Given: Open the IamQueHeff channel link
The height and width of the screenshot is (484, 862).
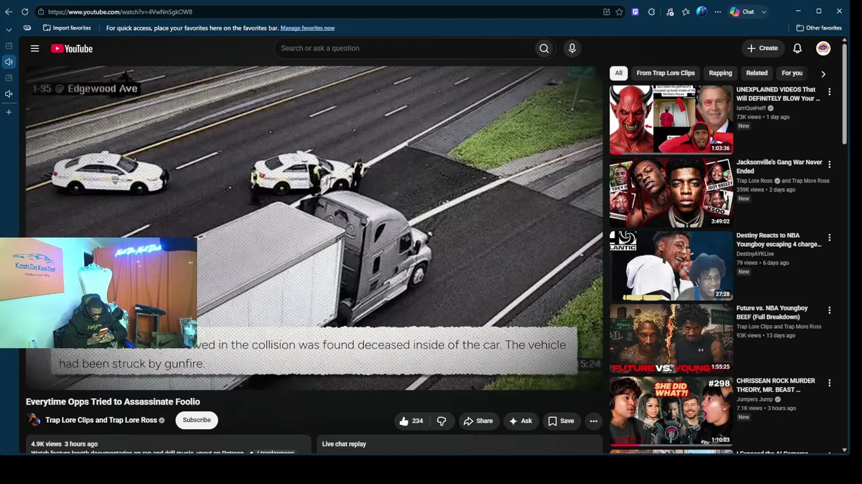Looking at the screenshot, I should click(x=751, y=108).
